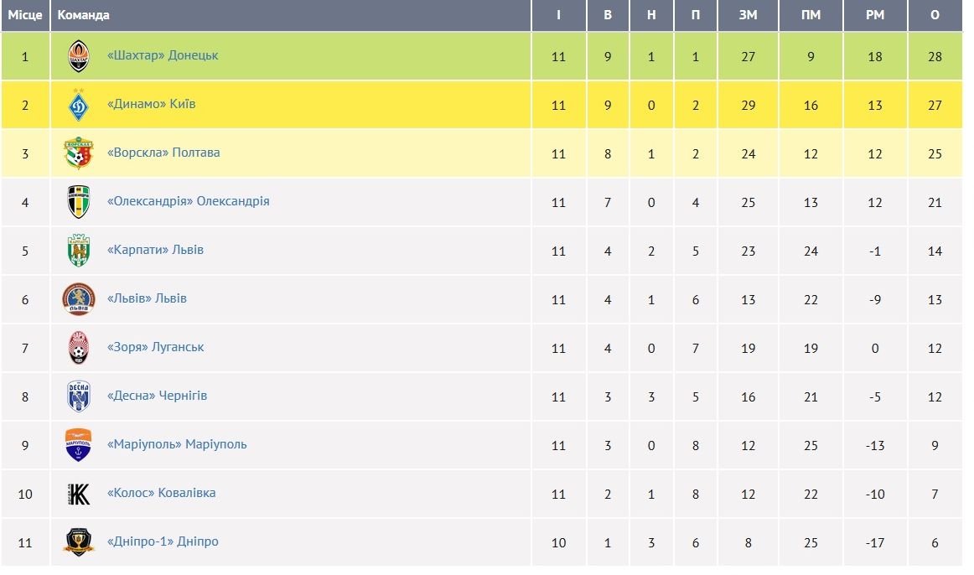
Task: Click the FC Lviv club emblem
Action: (79, 299)
